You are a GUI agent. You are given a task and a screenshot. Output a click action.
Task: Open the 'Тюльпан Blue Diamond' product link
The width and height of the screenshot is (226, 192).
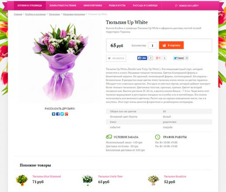click(47, 176)
